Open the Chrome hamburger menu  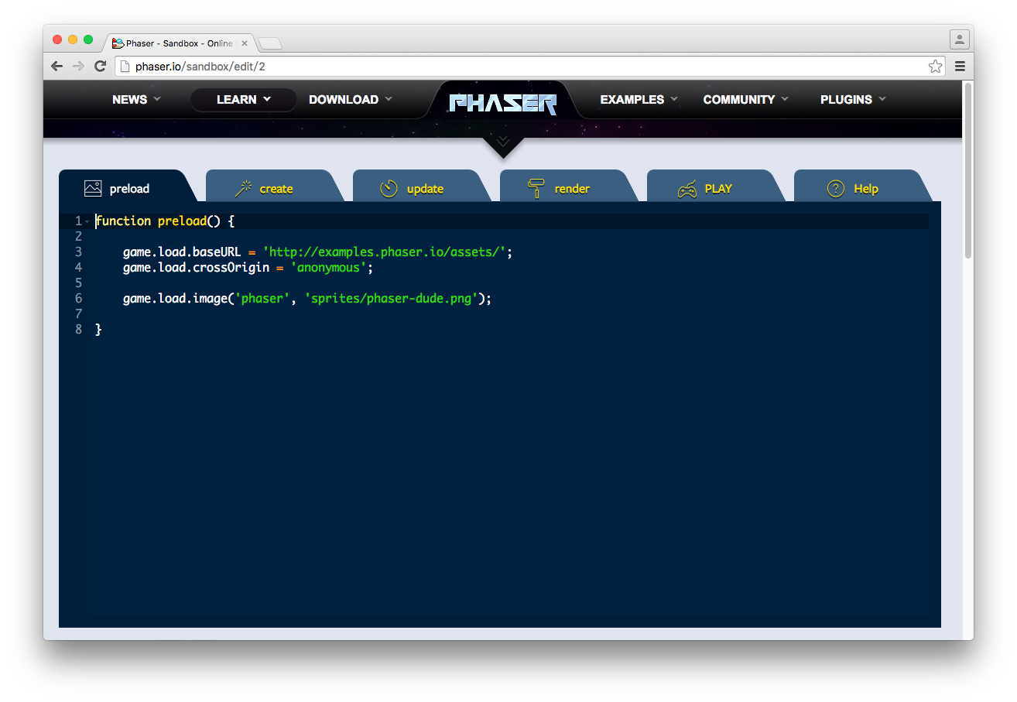click(960, 66)
